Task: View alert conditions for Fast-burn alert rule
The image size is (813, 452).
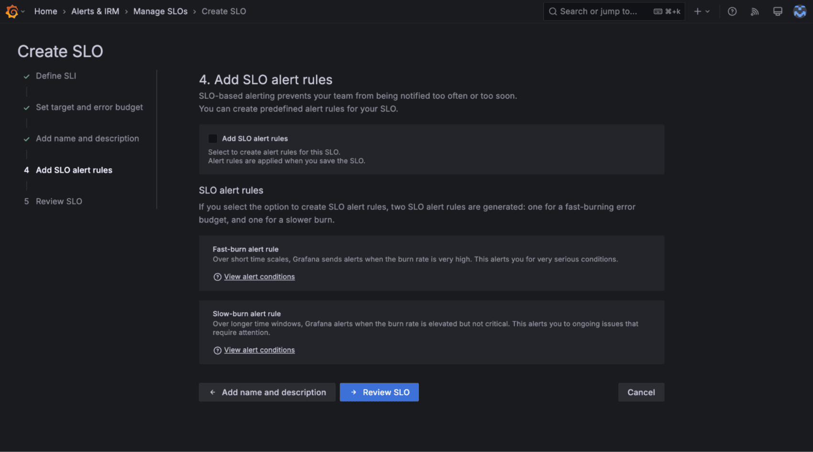Action: [x=259, y=277]
